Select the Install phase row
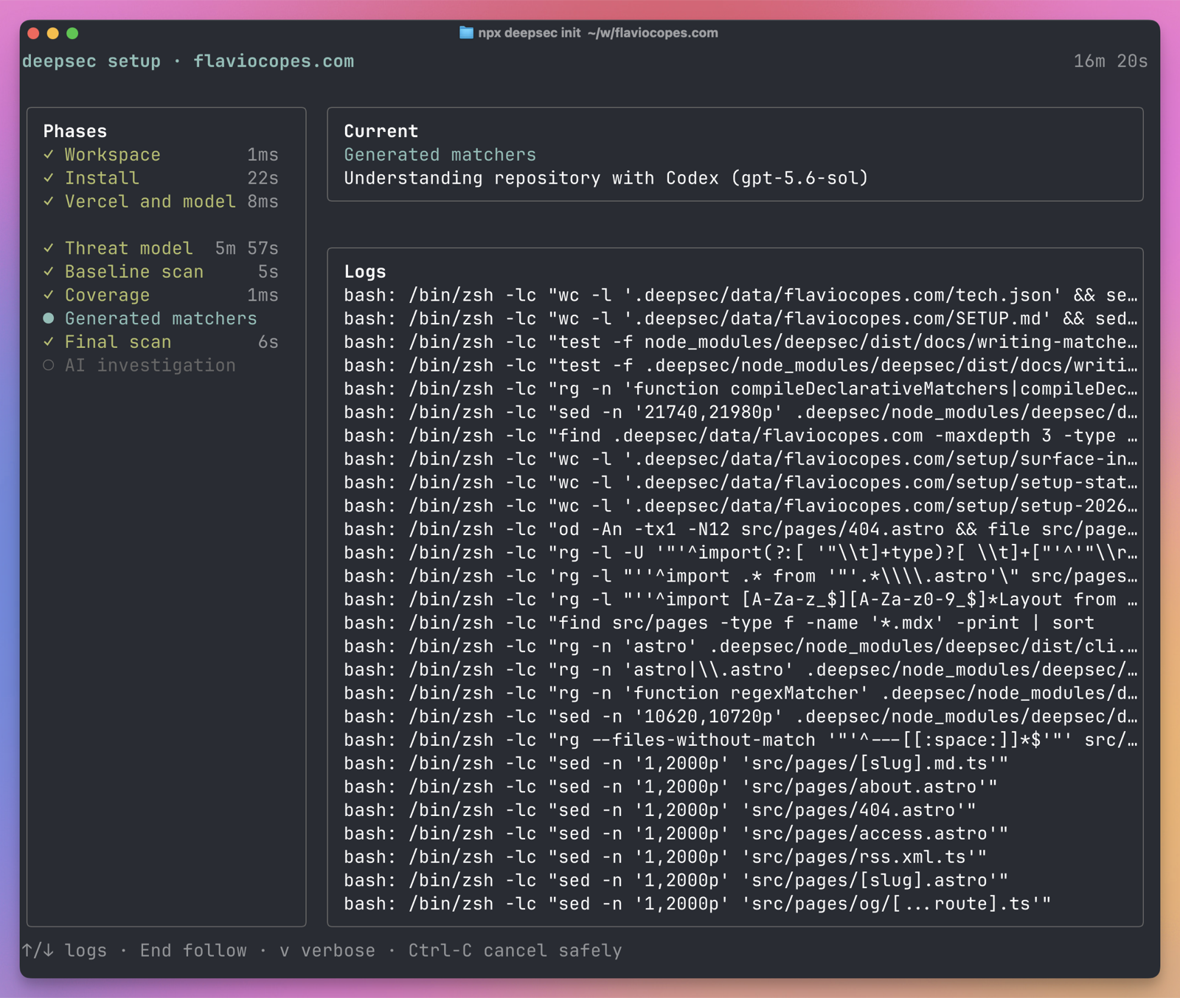 161,178
